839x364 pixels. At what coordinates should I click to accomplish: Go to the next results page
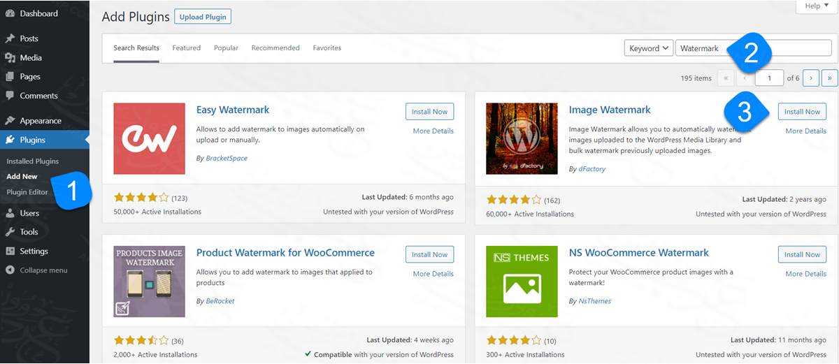pyautogui.click(x=811, y=78)
